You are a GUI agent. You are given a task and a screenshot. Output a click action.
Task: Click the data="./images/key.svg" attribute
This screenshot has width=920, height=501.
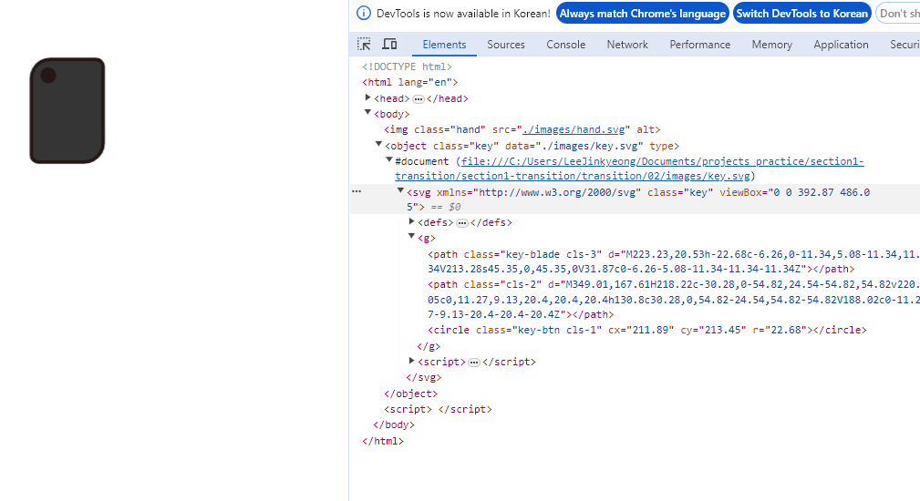(574, 146)
